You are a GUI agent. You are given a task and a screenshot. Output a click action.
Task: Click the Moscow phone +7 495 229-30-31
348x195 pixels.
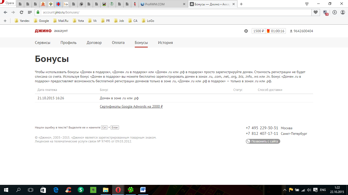coord(262,128)
